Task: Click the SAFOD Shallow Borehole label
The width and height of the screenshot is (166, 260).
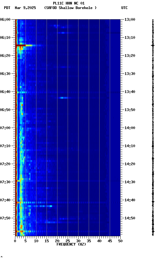Action: 70,8
